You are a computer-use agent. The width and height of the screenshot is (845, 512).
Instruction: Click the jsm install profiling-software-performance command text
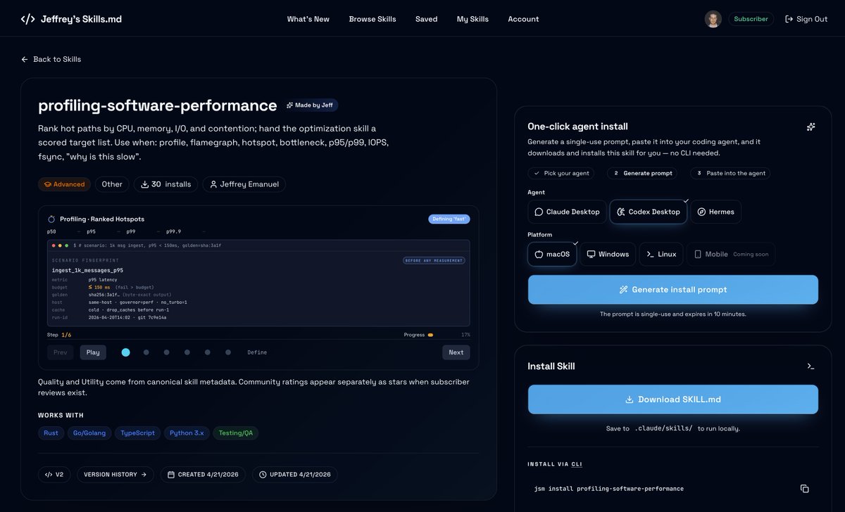[609, 489]
